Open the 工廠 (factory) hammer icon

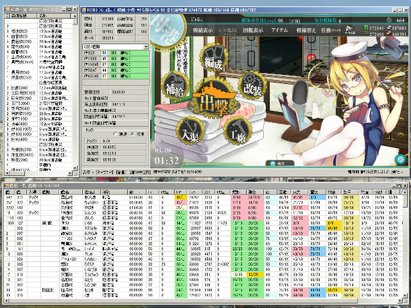237,132
